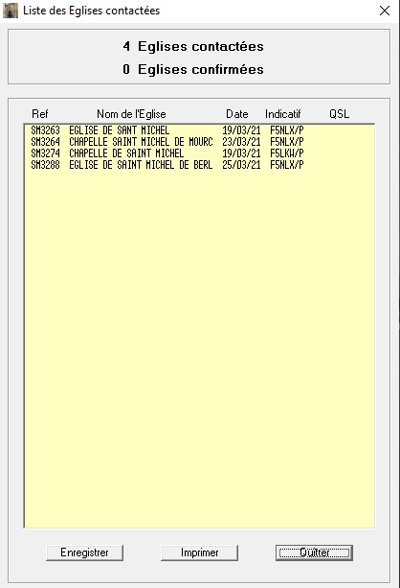Click the Enregistrer button
Screen dimensions: 400x588
pyautogui.click(x=84, y=553)
